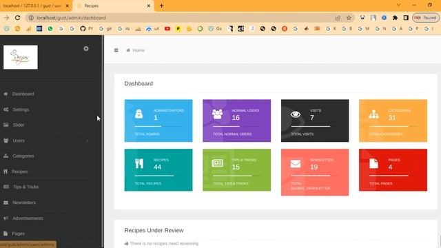The image size is (441, 248).
Task: Open the YouTube bookmark
Action: pos(167,29)
